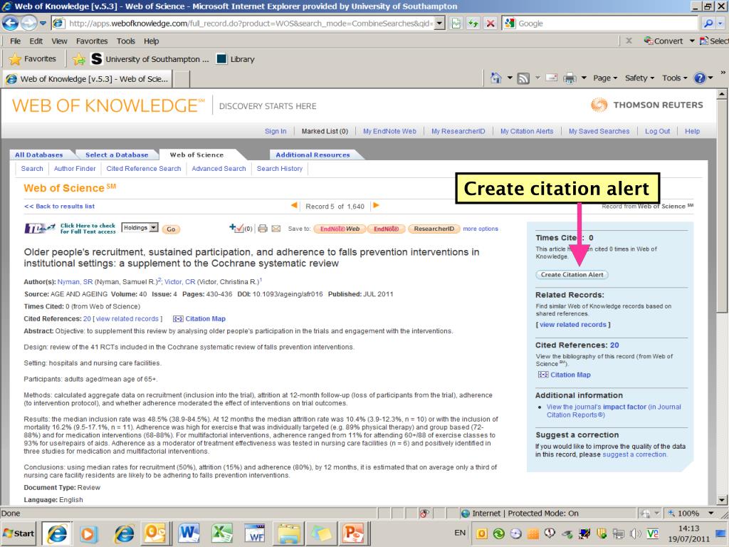This screenshot has width=729, height=547.
Task: Click the browser Back arrow button
Action: [x=10, y=23]
